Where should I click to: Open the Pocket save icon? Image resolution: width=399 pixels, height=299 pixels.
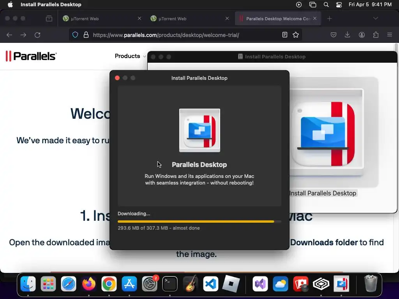pyautogui.click(x=334, y=35)
